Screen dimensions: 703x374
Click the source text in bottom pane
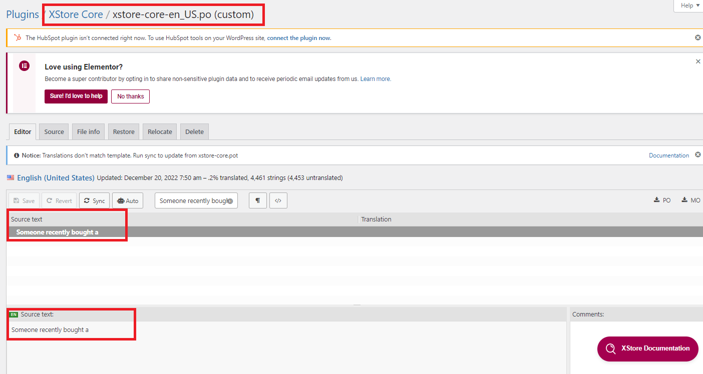pyautogui.click(x=50, y=329)
